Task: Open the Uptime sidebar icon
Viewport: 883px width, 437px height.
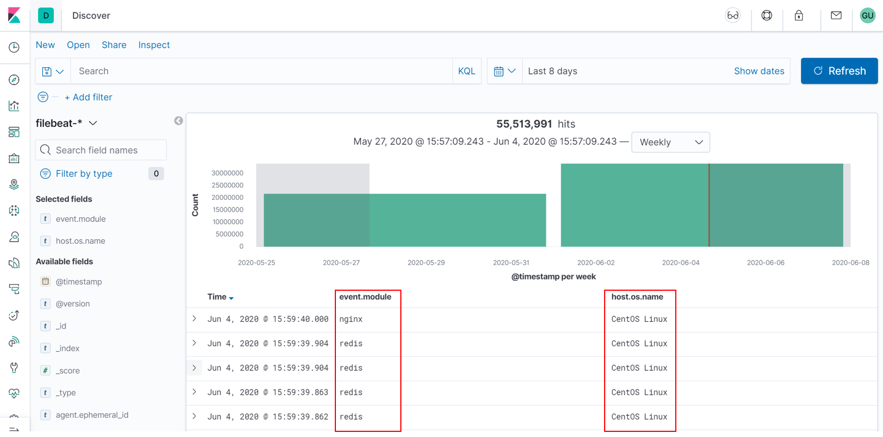Action: 14,315
